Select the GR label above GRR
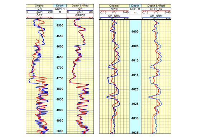 click(x=39, y=9)
